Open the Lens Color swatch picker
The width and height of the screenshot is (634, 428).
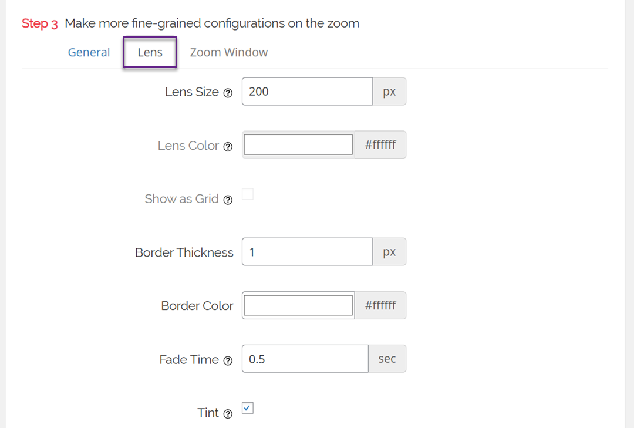tap(298, 144)
